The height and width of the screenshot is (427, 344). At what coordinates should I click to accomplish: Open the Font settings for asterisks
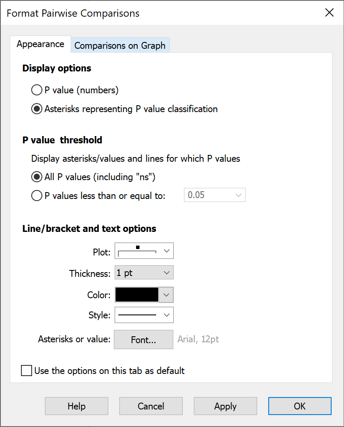tap(143, 339)
